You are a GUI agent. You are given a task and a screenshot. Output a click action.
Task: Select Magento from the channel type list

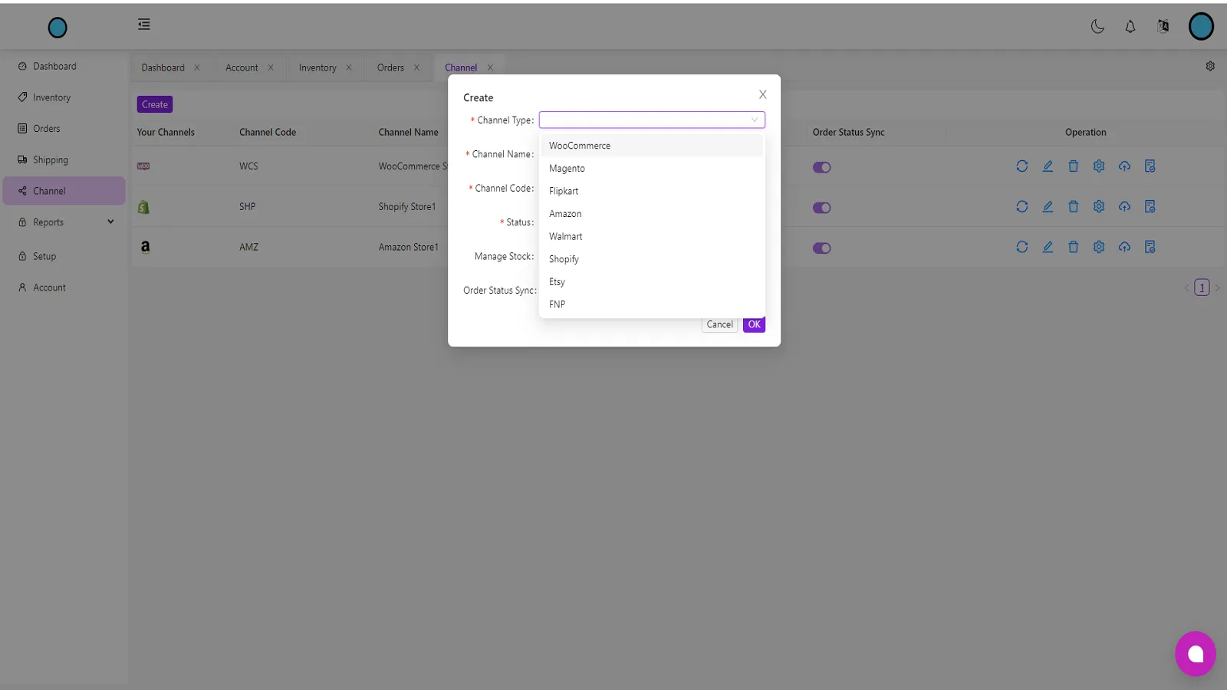(567, 168)
